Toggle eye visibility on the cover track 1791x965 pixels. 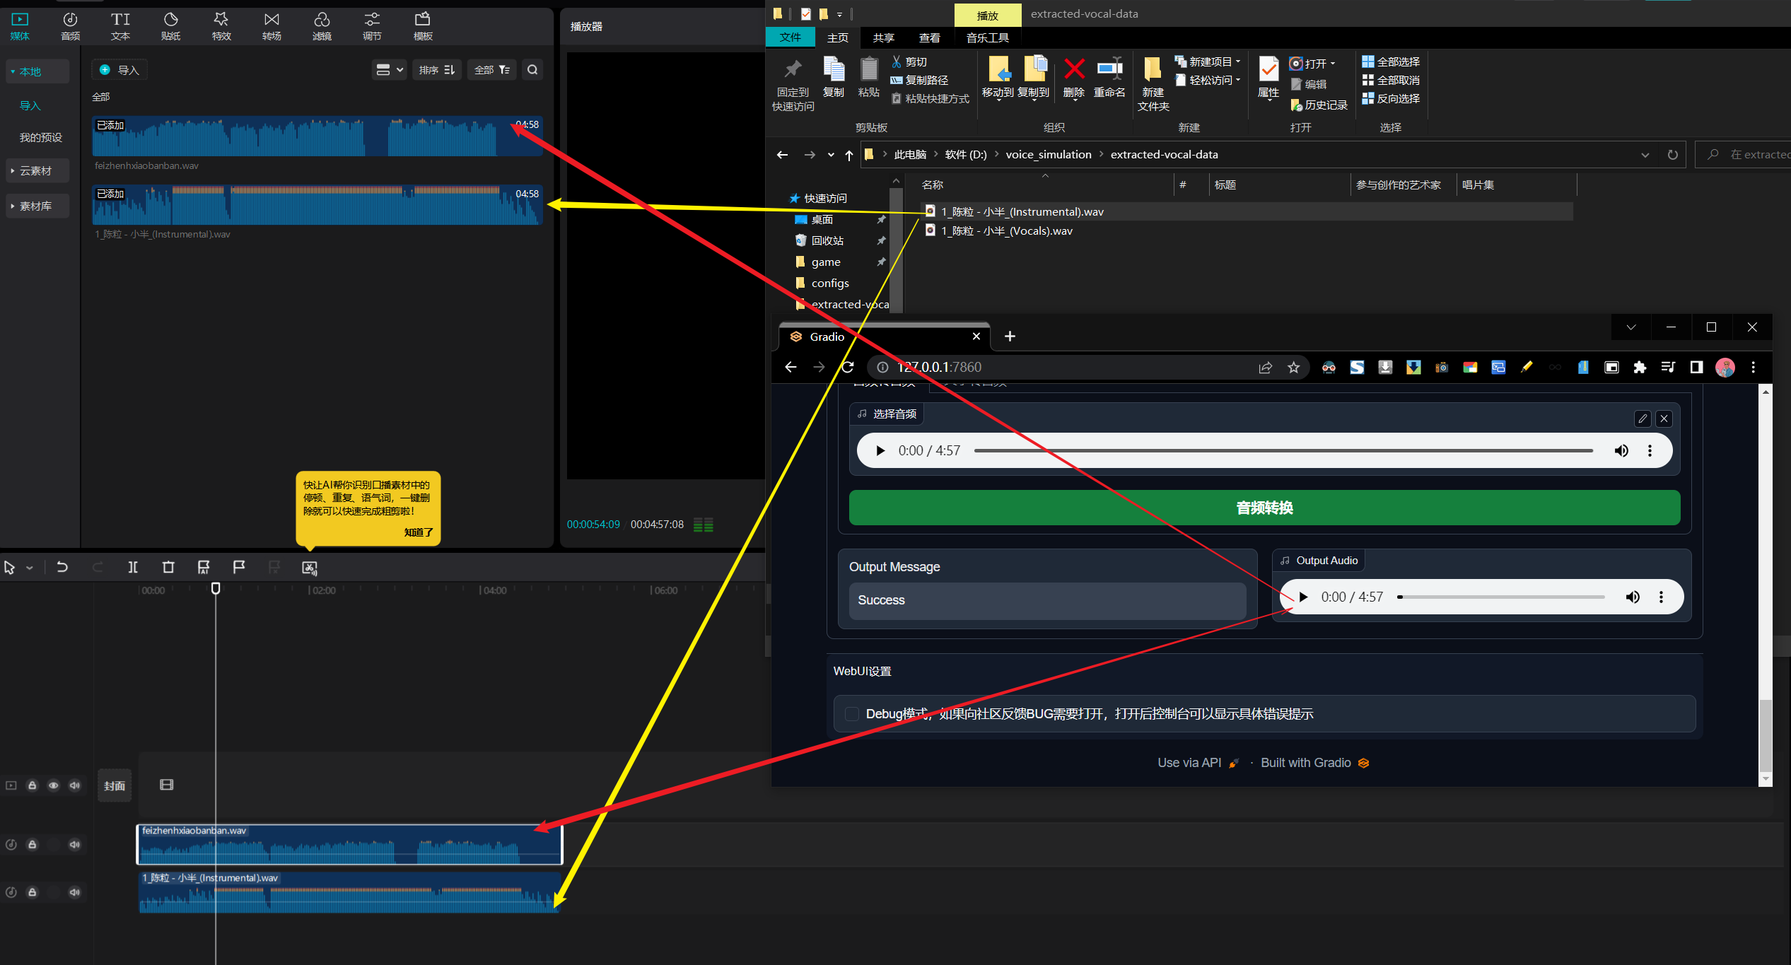(x=54, y=785)
